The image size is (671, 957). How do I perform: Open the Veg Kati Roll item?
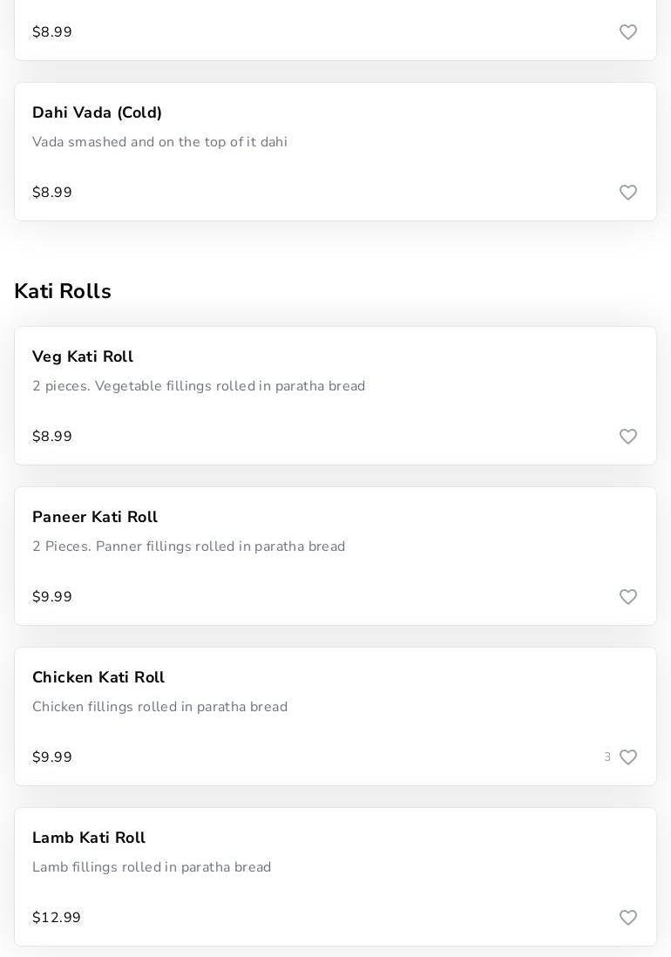pyautogui.click(x=83, y=356)
